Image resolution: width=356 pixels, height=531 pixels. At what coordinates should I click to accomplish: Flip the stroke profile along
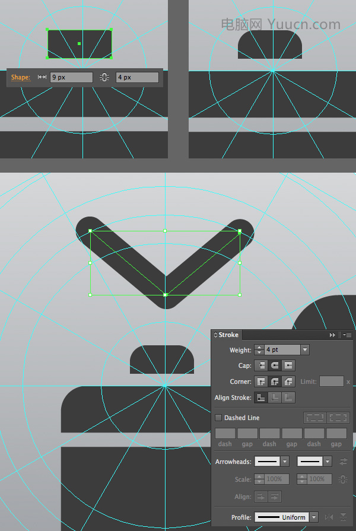pos(329,517)
